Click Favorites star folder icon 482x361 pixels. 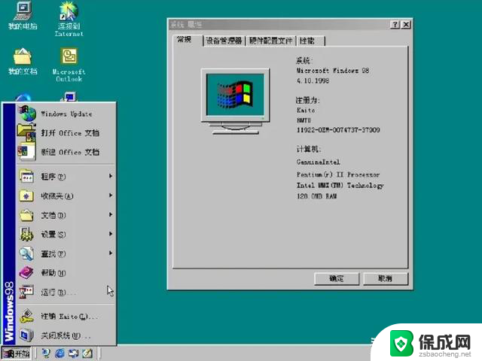pyautogui.click(x=27, y=196)
